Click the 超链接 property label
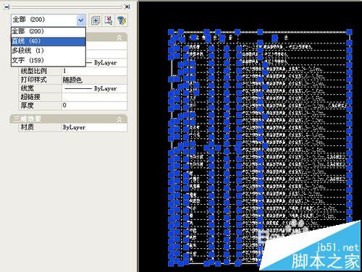The width and height of the screenshot is (362, 272). click(x=30, y=97)
